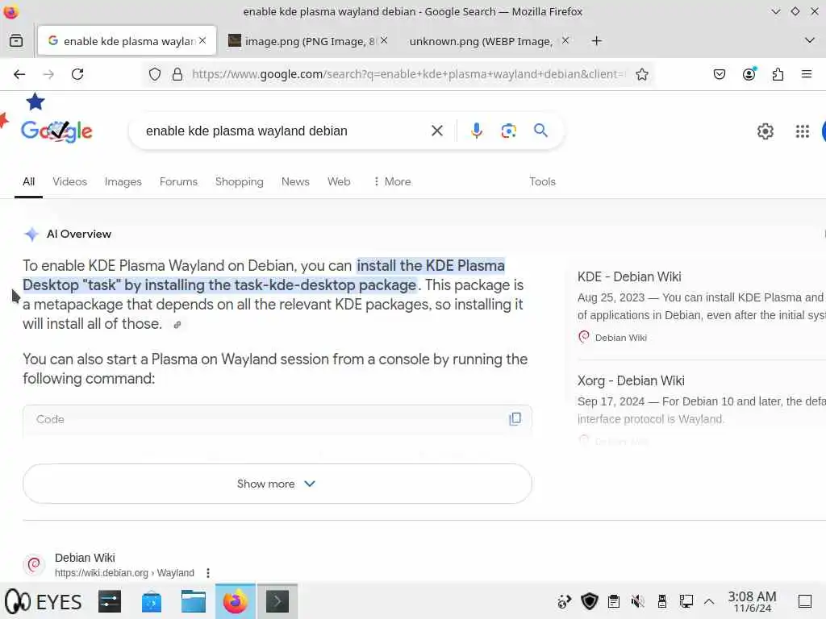Open the Xorg - Debian Wiki source link
Image resolution: width=826 pixels, height=619 pixels.
(x=631, y=380)
